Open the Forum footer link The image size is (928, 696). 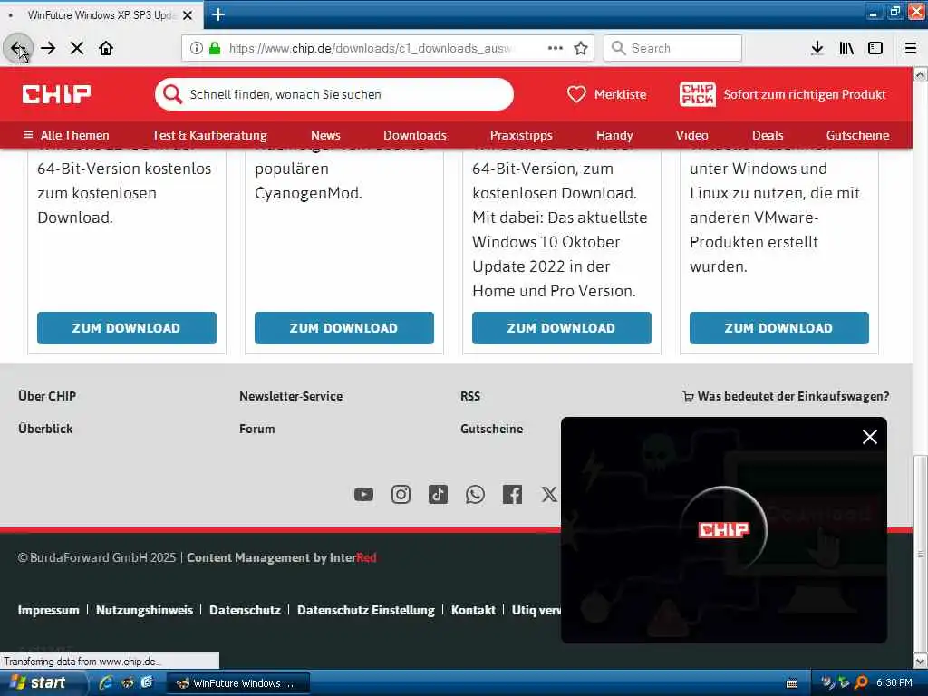[256, 429]
